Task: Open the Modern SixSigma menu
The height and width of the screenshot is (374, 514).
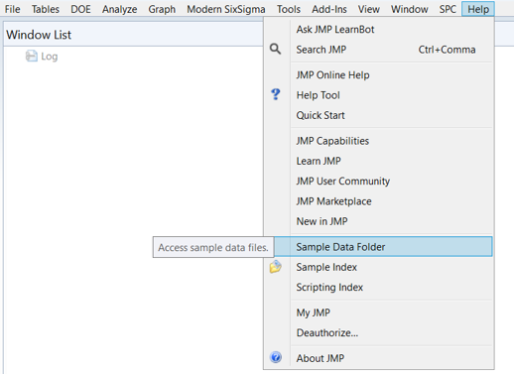Action: 226,9
